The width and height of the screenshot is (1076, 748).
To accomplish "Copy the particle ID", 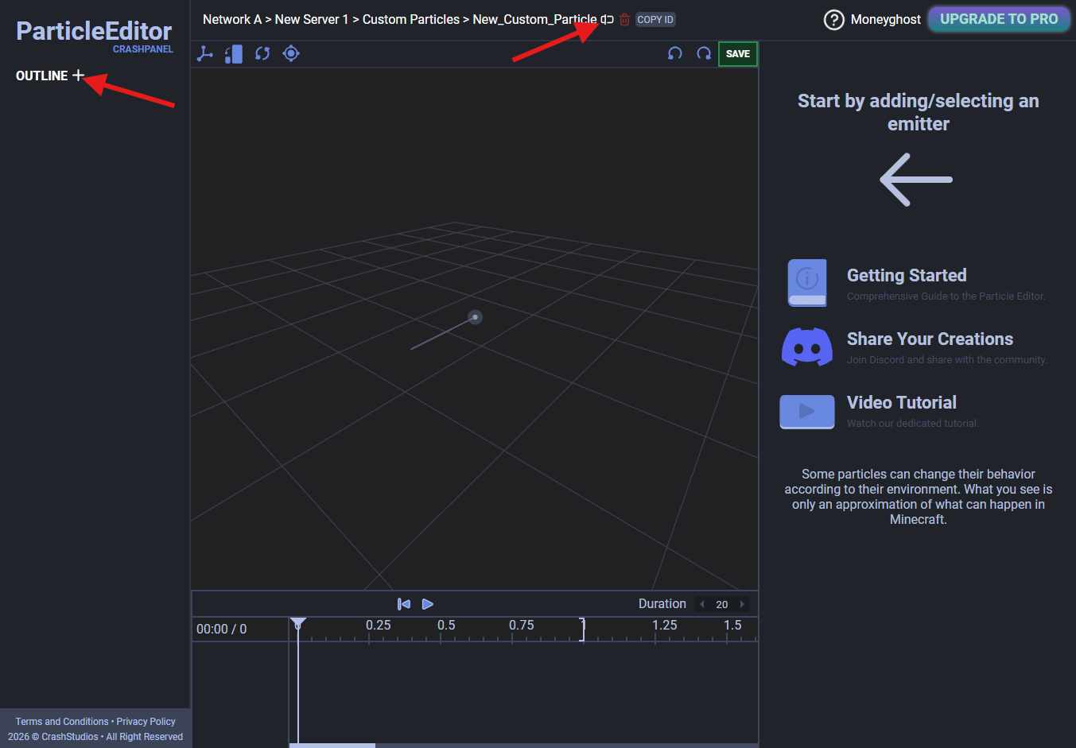I will 655,20.
